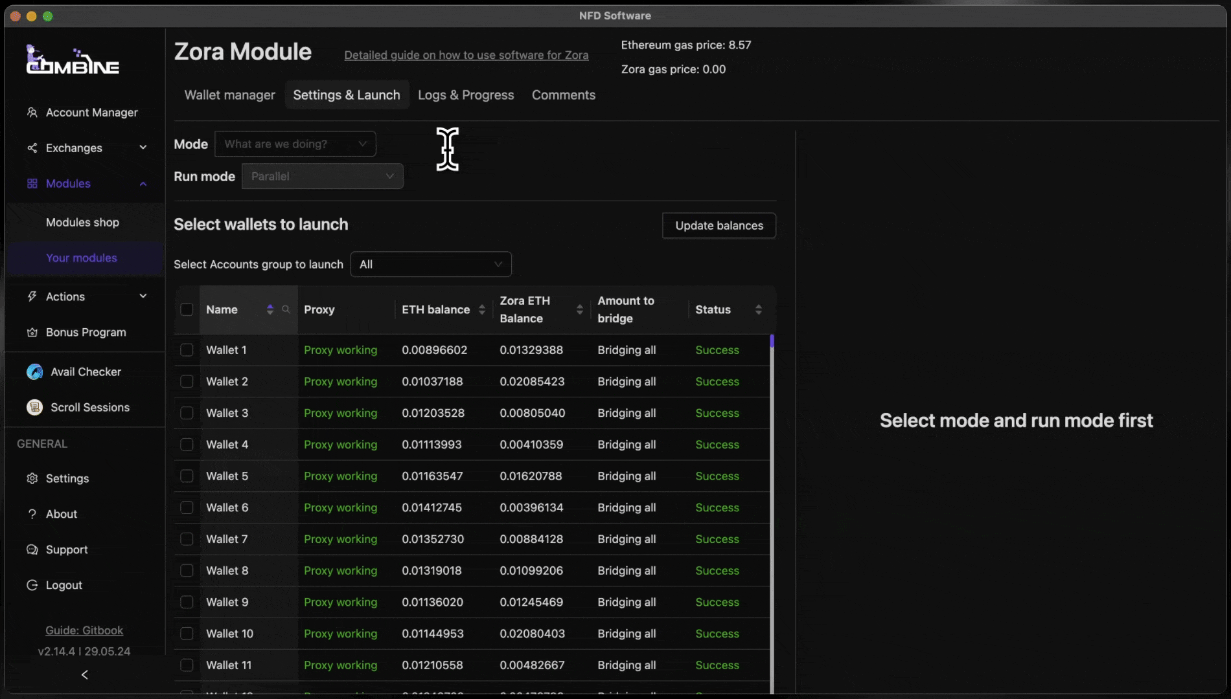1231x699 pixels.
Task: Open the detailed Zora guide link
Action: [466, 55]
